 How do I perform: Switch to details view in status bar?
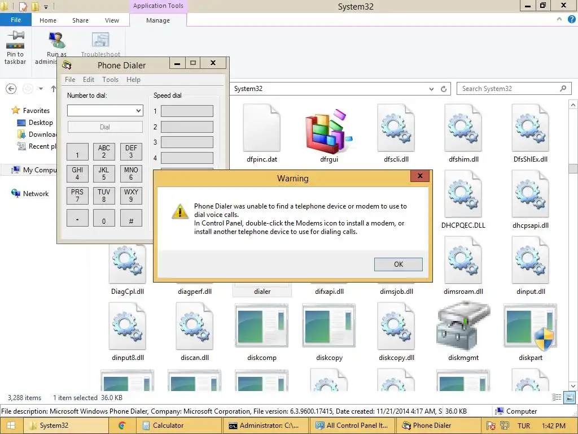click(x=557, y=397)
